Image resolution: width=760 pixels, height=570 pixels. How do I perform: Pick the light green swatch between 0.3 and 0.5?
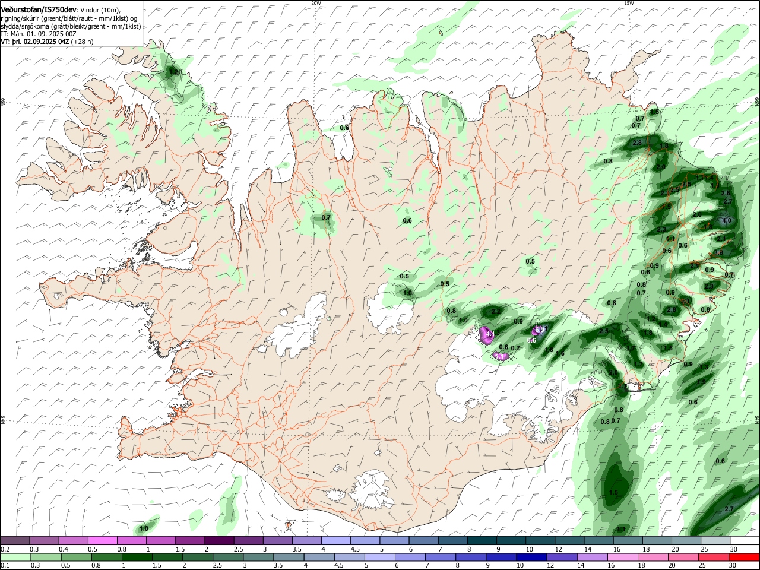45,557
